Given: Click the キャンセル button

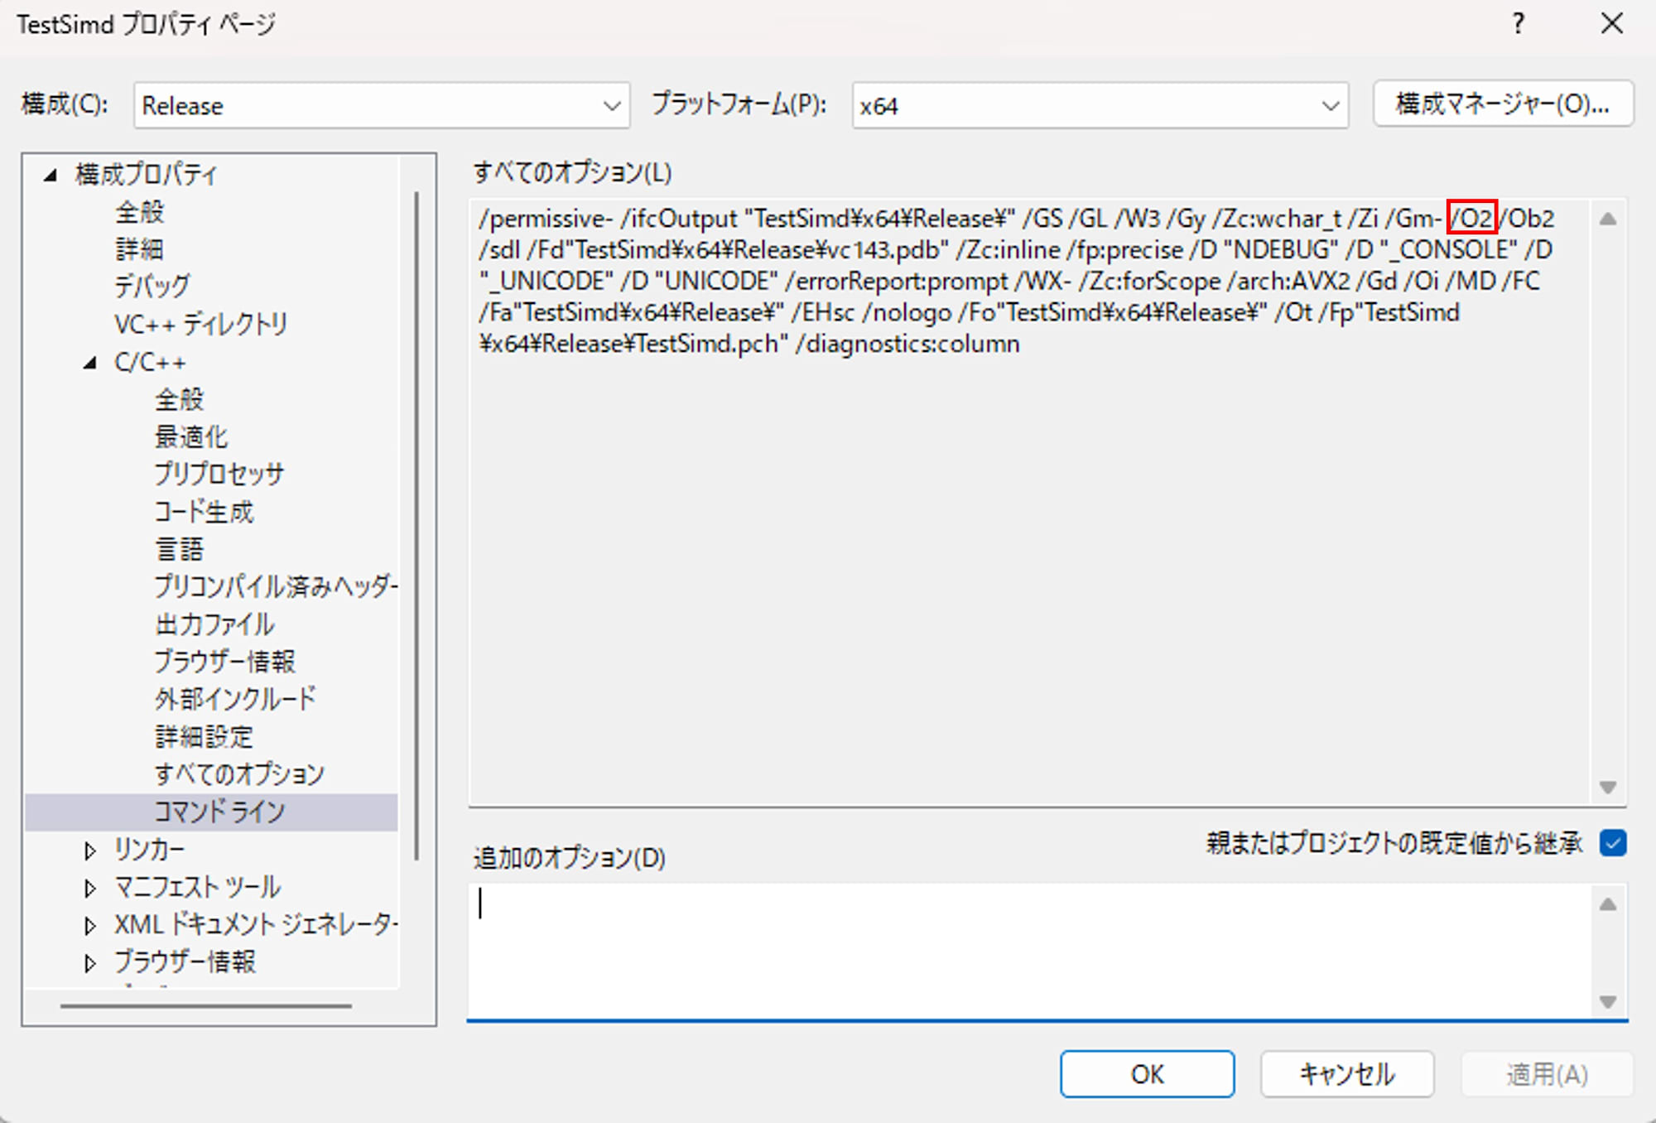Looking at the screenshot, I should [1347, 1074].
